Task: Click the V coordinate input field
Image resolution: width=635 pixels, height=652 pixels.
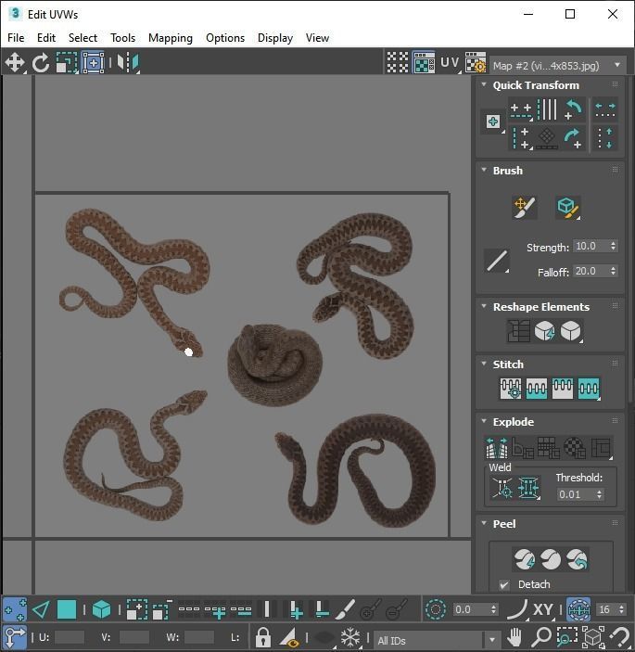Action: point(133,637)
